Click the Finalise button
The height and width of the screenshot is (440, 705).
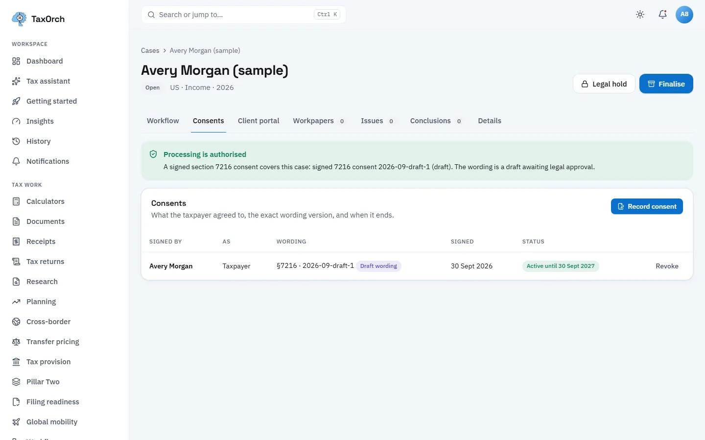(666, 84)
